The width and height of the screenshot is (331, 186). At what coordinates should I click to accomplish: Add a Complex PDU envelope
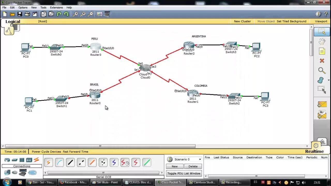(x=322, y=114)
